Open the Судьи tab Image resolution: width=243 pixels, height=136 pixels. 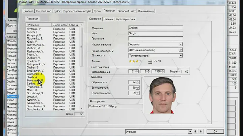[x=97, y=11]
